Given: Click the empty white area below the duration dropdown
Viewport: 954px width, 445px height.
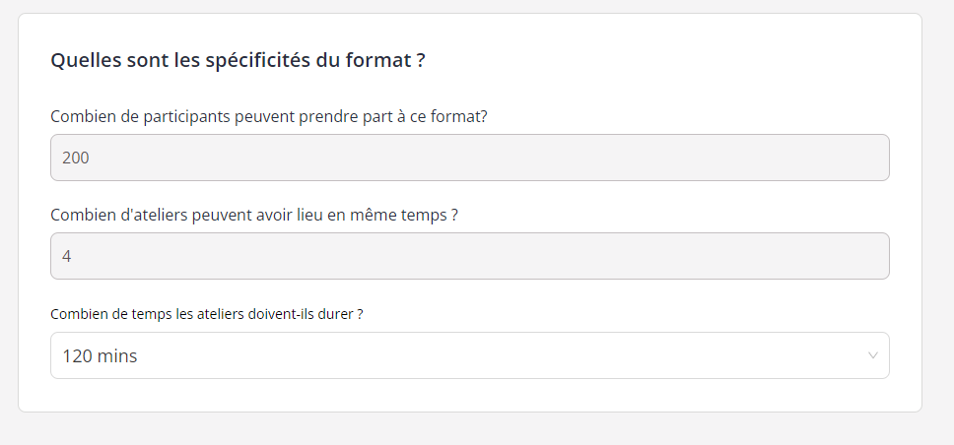Looking at the screenshot, I should coord(469,396).
